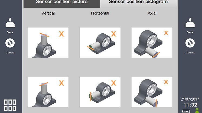Viewport: 202px width, 113px height.
Task: Select bottom Vertical sensor position pictogram
Action: (48, 92)
